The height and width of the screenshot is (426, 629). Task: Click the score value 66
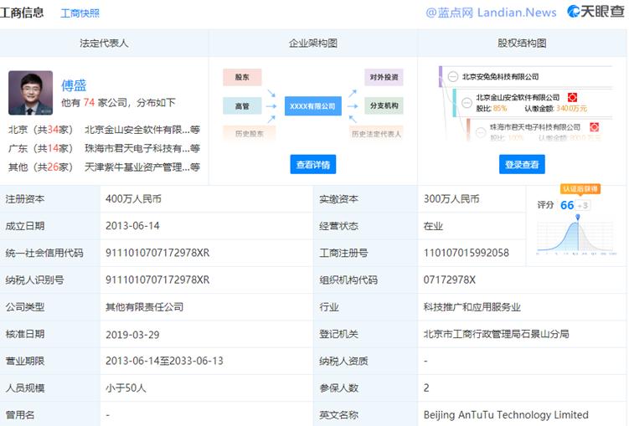567,205
